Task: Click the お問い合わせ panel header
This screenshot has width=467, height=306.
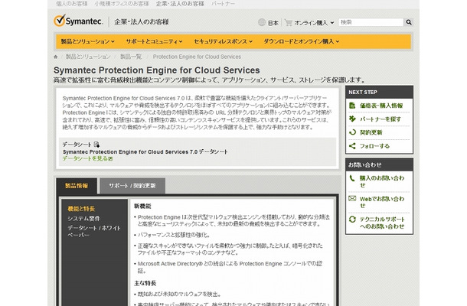Action: coord(379,164)
